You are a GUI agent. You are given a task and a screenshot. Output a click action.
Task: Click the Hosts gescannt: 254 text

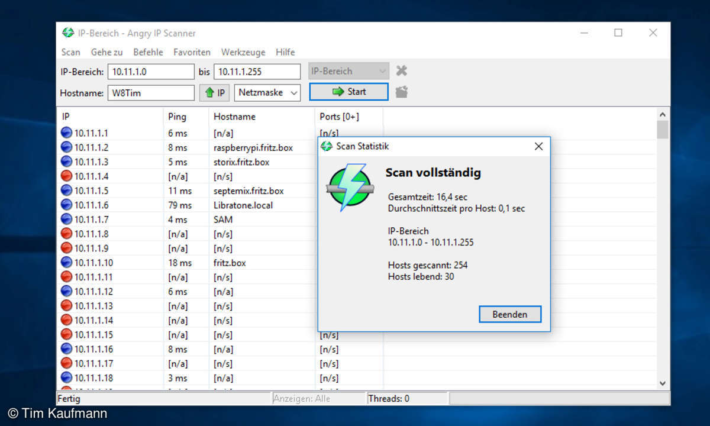[428, 265]
